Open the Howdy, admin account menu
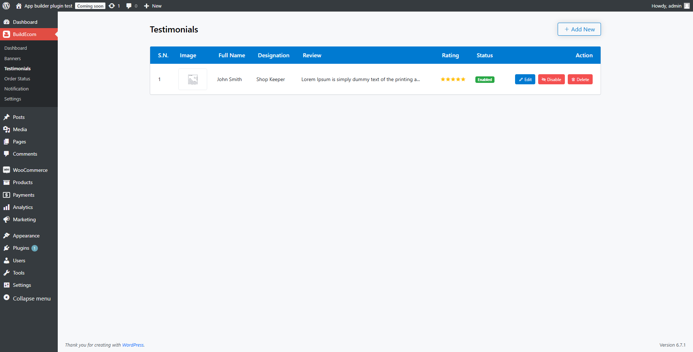Screen dimensions: 693x352 point(666,6)
